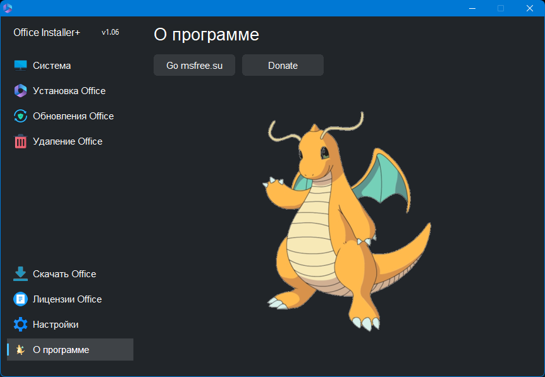Open the gear icon for Настройки
Image resolution: width=545 pixels, height=377 pixels.
tap(20, 324)
